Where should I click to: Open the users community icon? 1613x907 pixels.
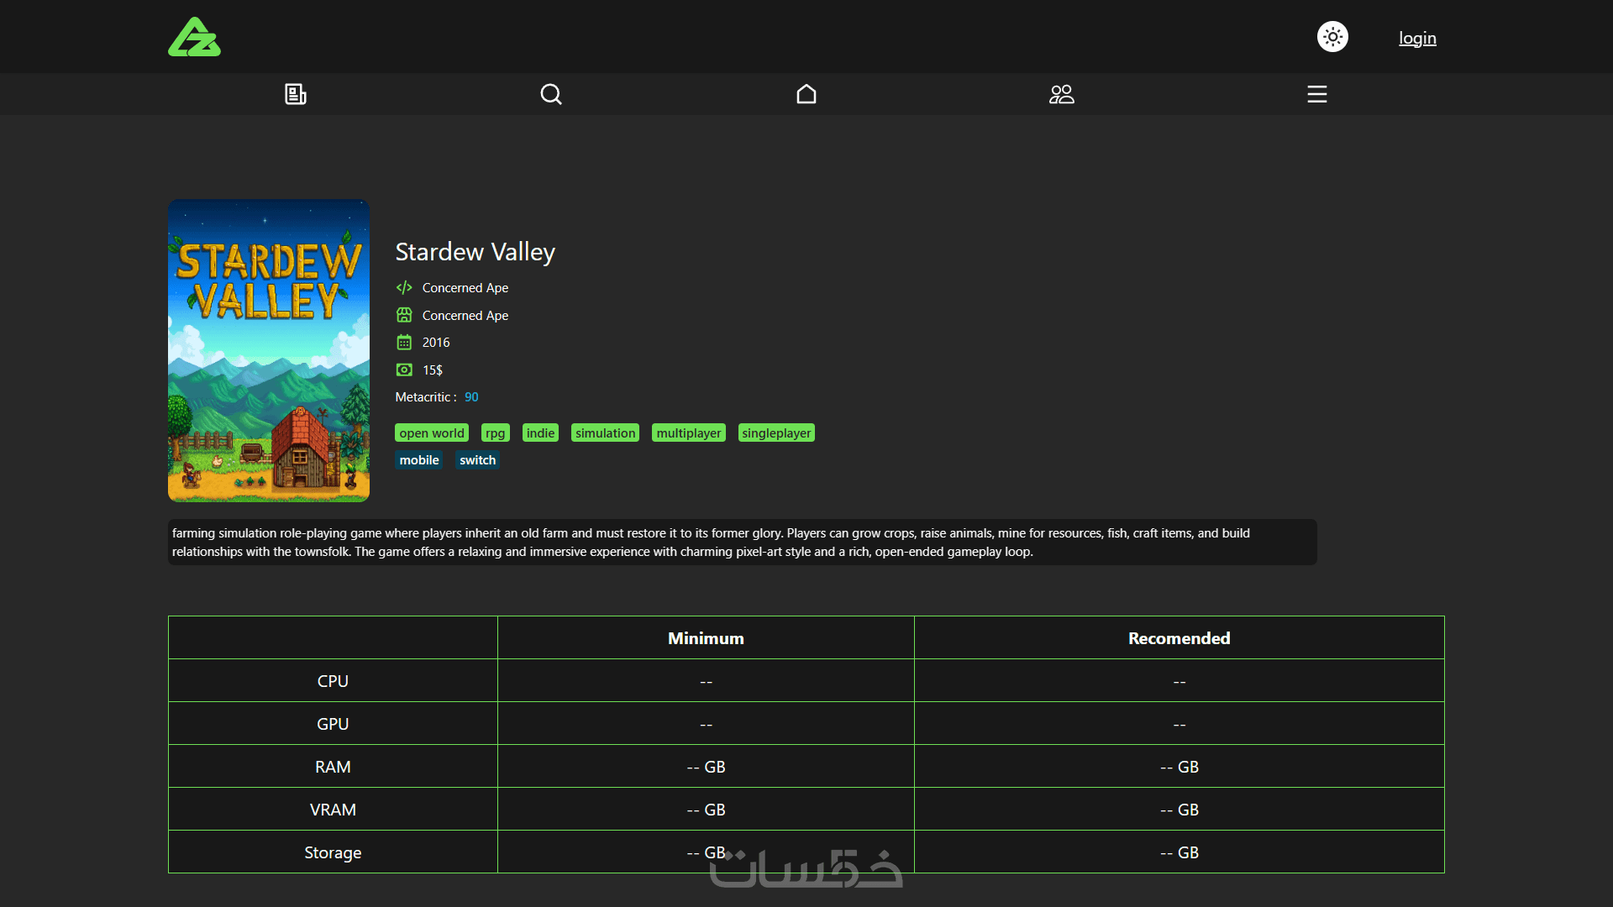[x=1062, y=94]
